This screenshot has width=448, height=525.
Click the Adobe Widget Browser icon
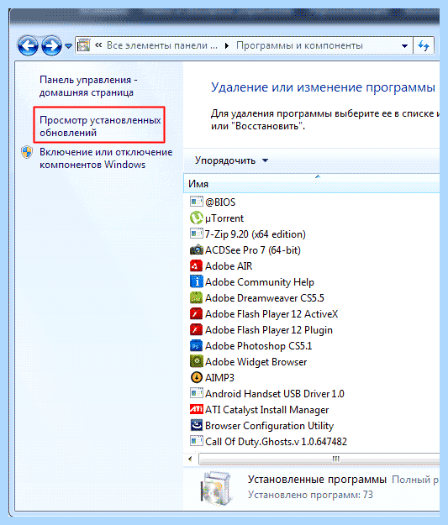tap(197, 361)
